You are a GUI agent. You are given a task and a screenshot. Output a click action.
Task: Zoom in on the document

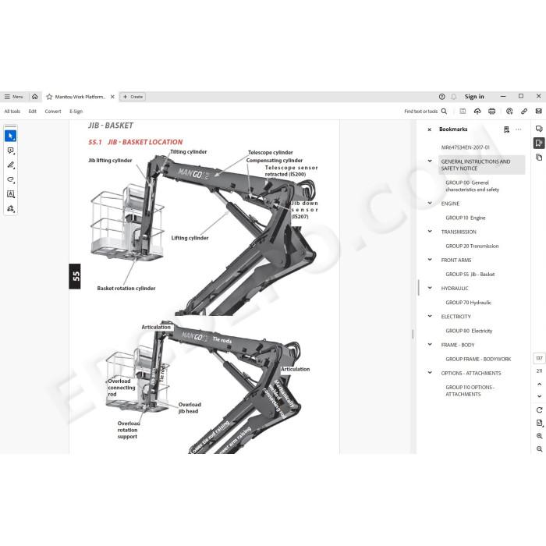[539, 436]
